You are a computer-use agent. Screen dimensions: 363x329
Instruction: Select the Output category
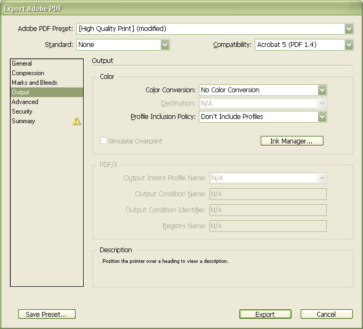pyautogui.click(x=47, y=92)
